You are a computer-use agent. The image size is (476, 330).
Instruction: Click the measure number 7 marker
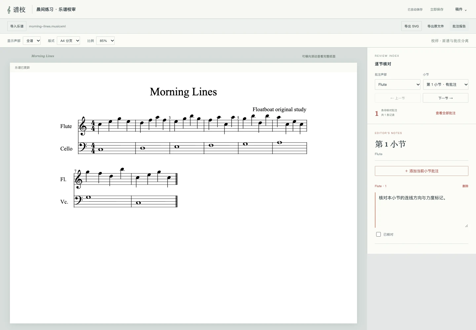coord(75,171)
